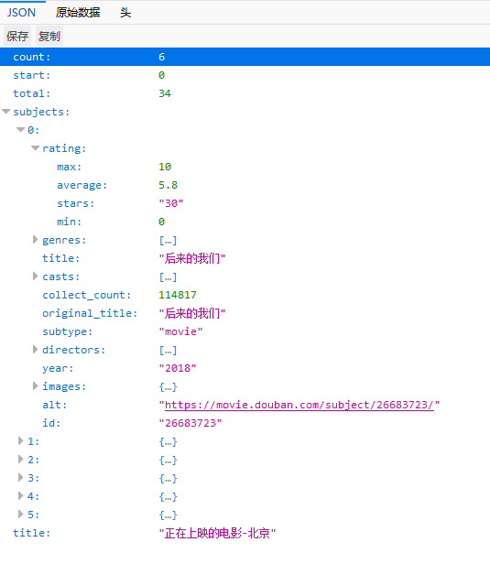This screenshot has width=490, height=564.
Task: Expand the genres array
Action: pos(35,240)
